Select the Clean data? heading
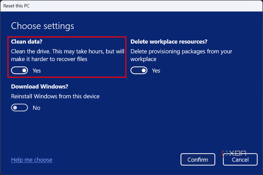 (x=27, y=42)
